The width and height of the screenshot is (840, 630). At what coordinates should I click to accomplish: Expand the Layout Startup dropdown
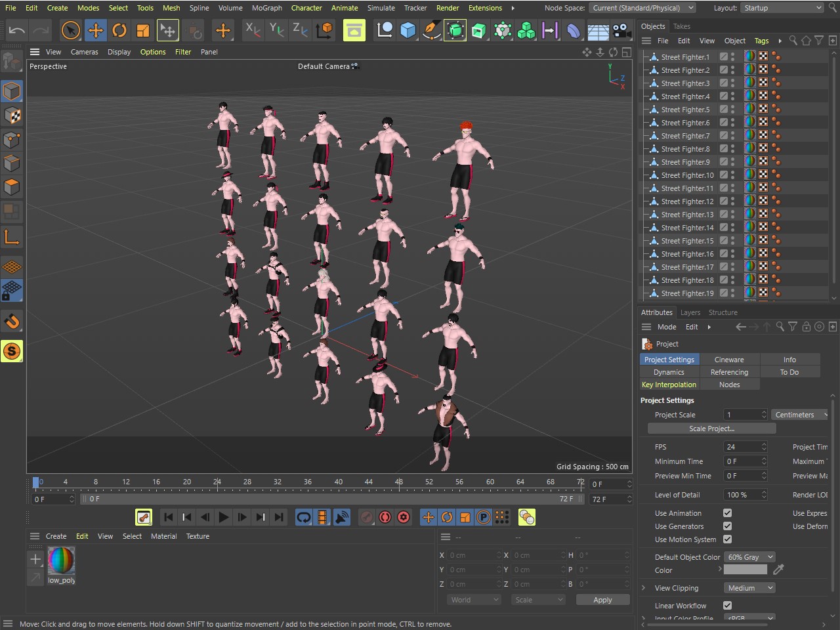point(782,8)
